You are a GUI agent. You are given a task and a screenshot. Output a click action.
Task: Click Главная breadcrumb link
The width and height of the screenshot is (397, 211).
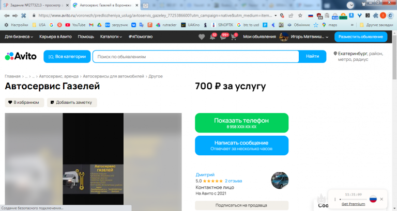[x=12, y=76]
